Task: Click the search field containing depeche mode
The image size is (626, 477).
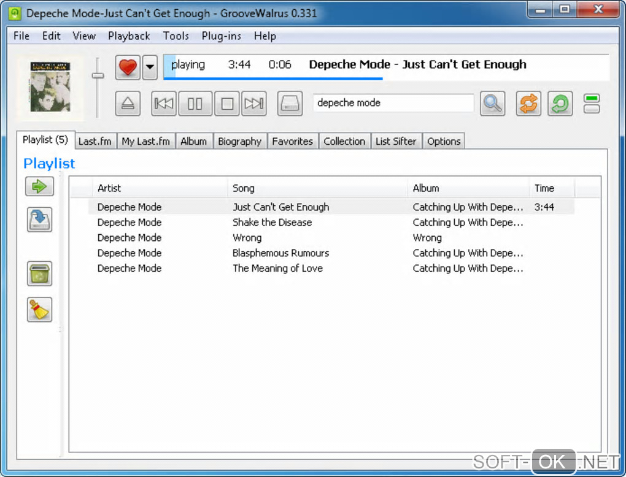Action: point(393,103)
